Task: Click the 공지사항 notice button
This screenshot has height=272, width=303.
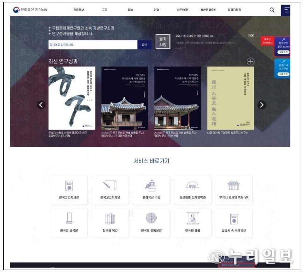Action: [x=163, y=42]
